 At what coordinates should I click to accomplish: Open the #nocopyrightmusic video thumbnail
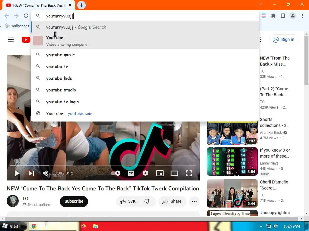point(232,213)
